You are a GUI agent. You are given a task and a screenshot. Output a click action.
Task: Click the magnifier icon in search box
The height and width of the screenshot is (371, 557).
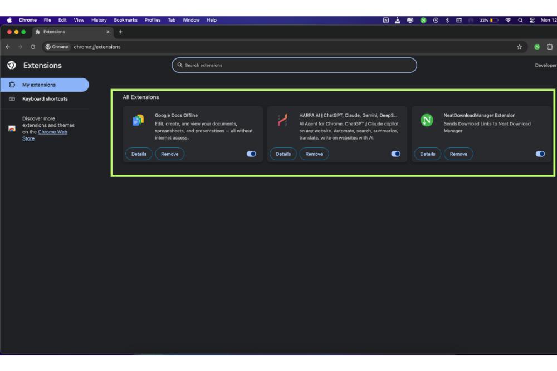click(x=180, y=65)
